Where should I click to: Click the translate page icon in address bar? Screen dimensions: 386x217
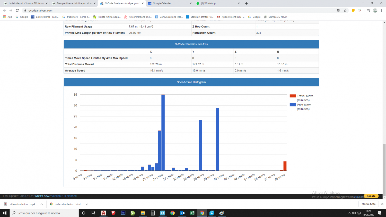click(339, 11)
